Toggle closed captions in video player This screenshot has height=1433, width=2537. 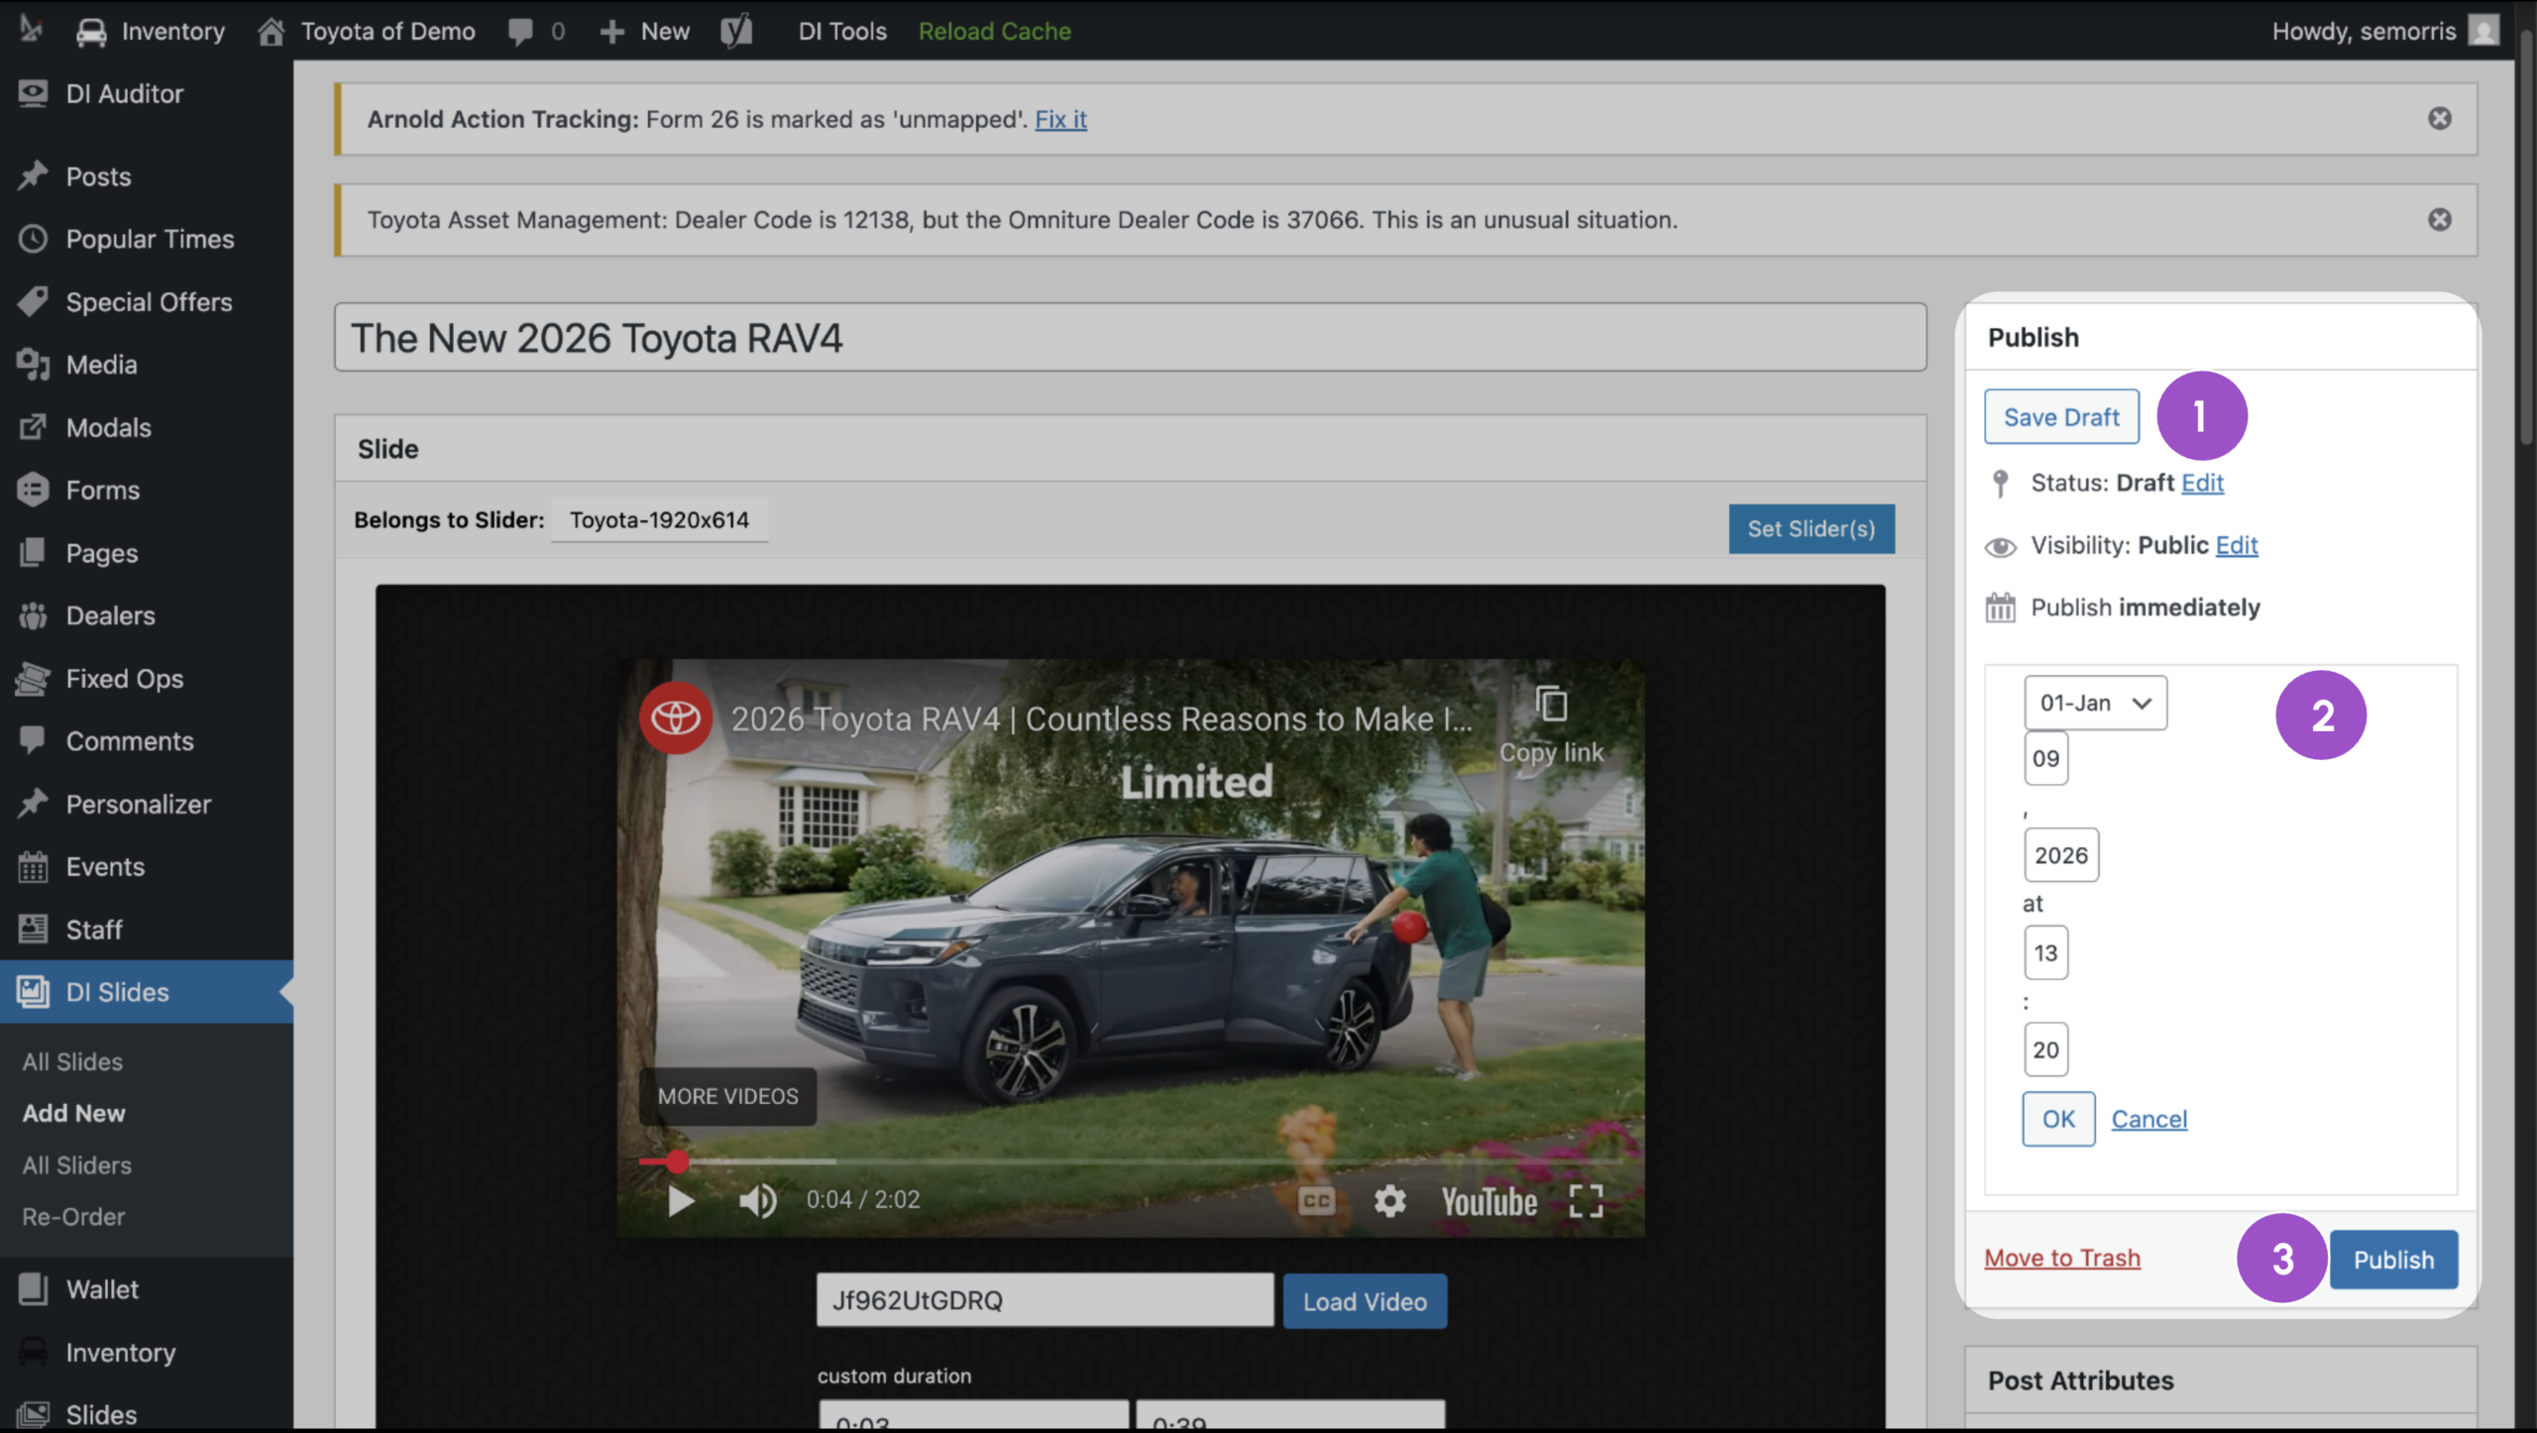tap(1316, 1201)
